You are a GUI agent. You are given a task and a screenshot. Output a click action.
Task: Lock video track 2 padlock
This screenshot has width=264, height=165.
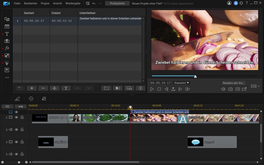tap(22, 117)
